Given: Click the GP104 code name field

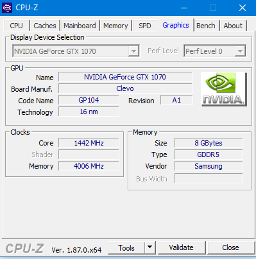Looking at the screenshot, I should tap(89, 100).
